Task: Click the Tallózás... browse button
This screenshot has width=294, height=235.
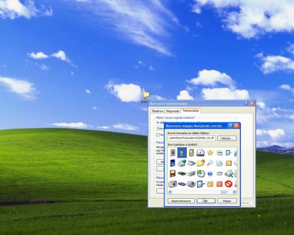Action: (227, 138)
